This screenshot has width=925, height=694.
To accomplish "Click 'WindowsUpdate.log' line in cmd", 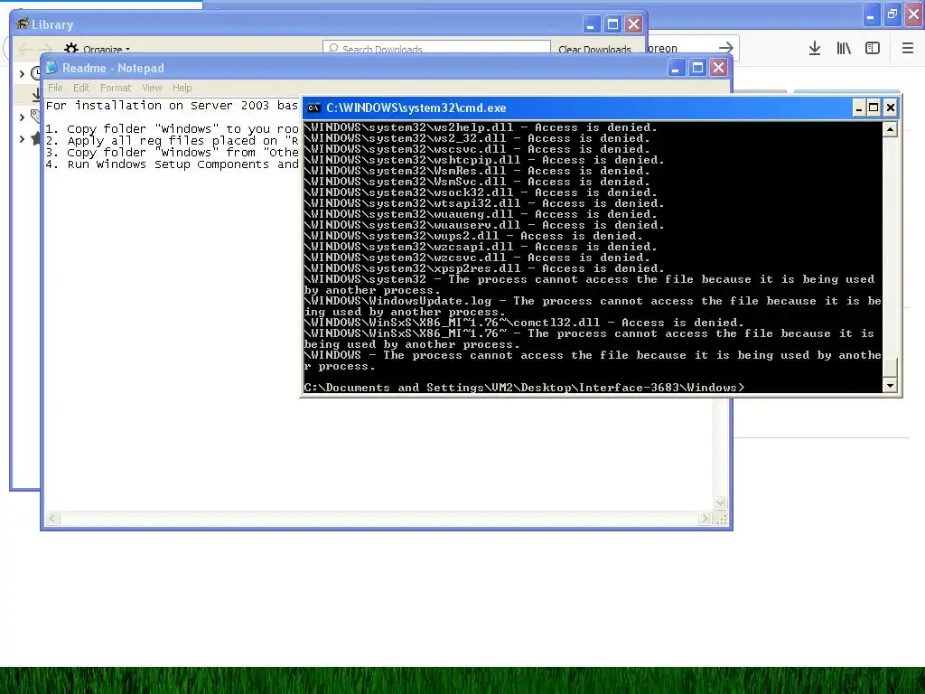I will click(593, 307).
